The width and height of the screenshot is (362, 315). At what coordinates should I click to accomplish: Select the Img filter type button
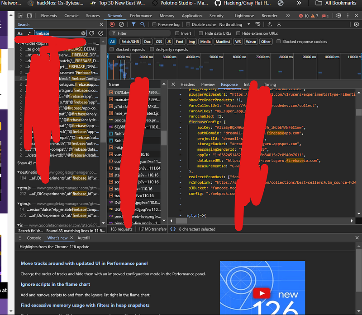(x=191, y=42)
